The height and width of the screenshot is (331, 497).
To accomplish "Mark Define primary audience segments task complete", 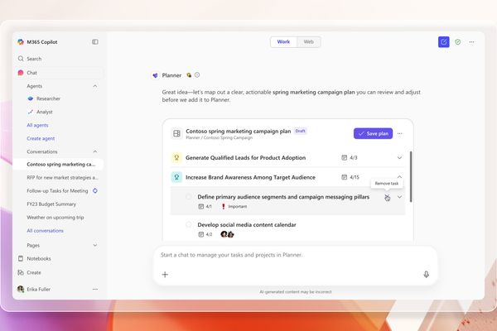I will pyautogui.click(x=189, y=197).
